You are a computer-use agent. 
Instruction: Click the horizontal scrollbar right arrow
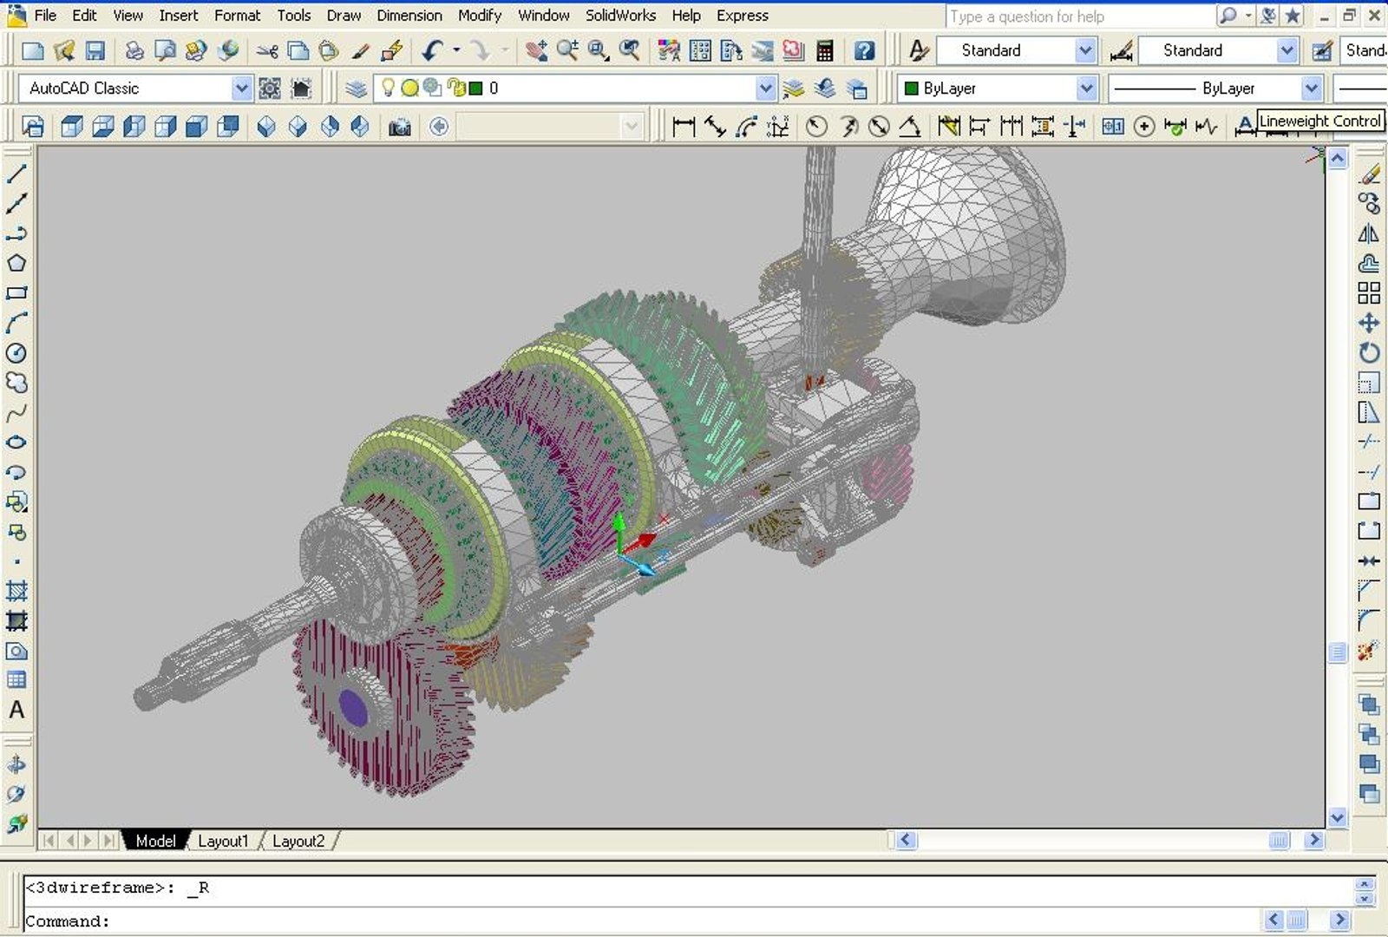click(x=1315, y=840)
